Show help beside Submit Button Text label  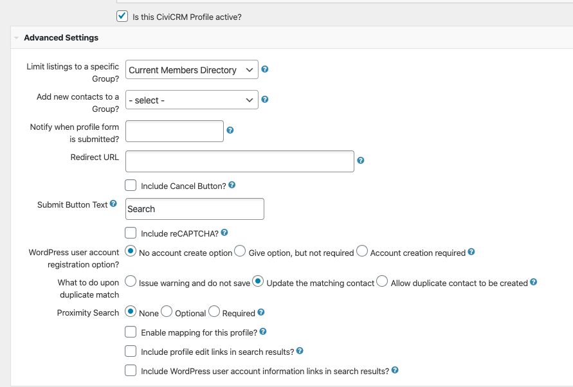coord(113,204)
